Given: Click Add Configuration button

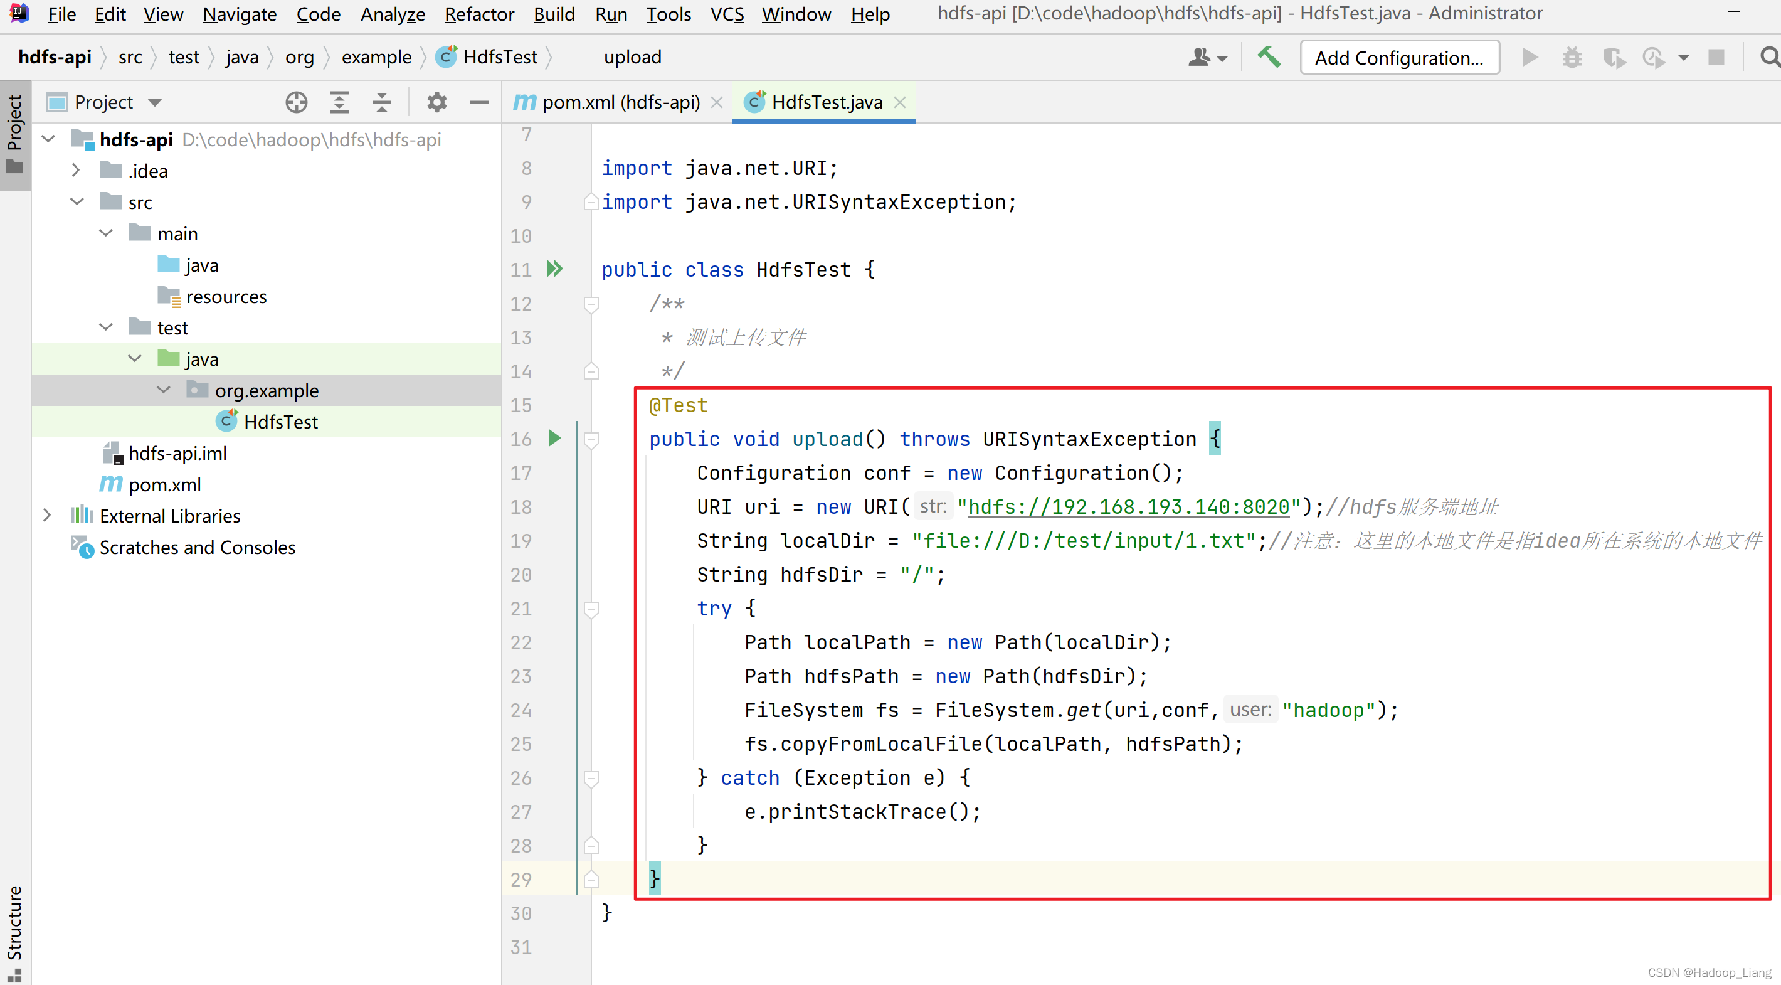Looking at the screenshot, I should 1399,58.
